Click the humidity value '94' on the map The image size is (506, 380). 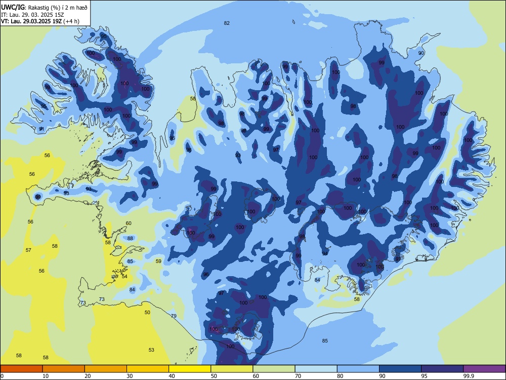(x=325, y=253)
